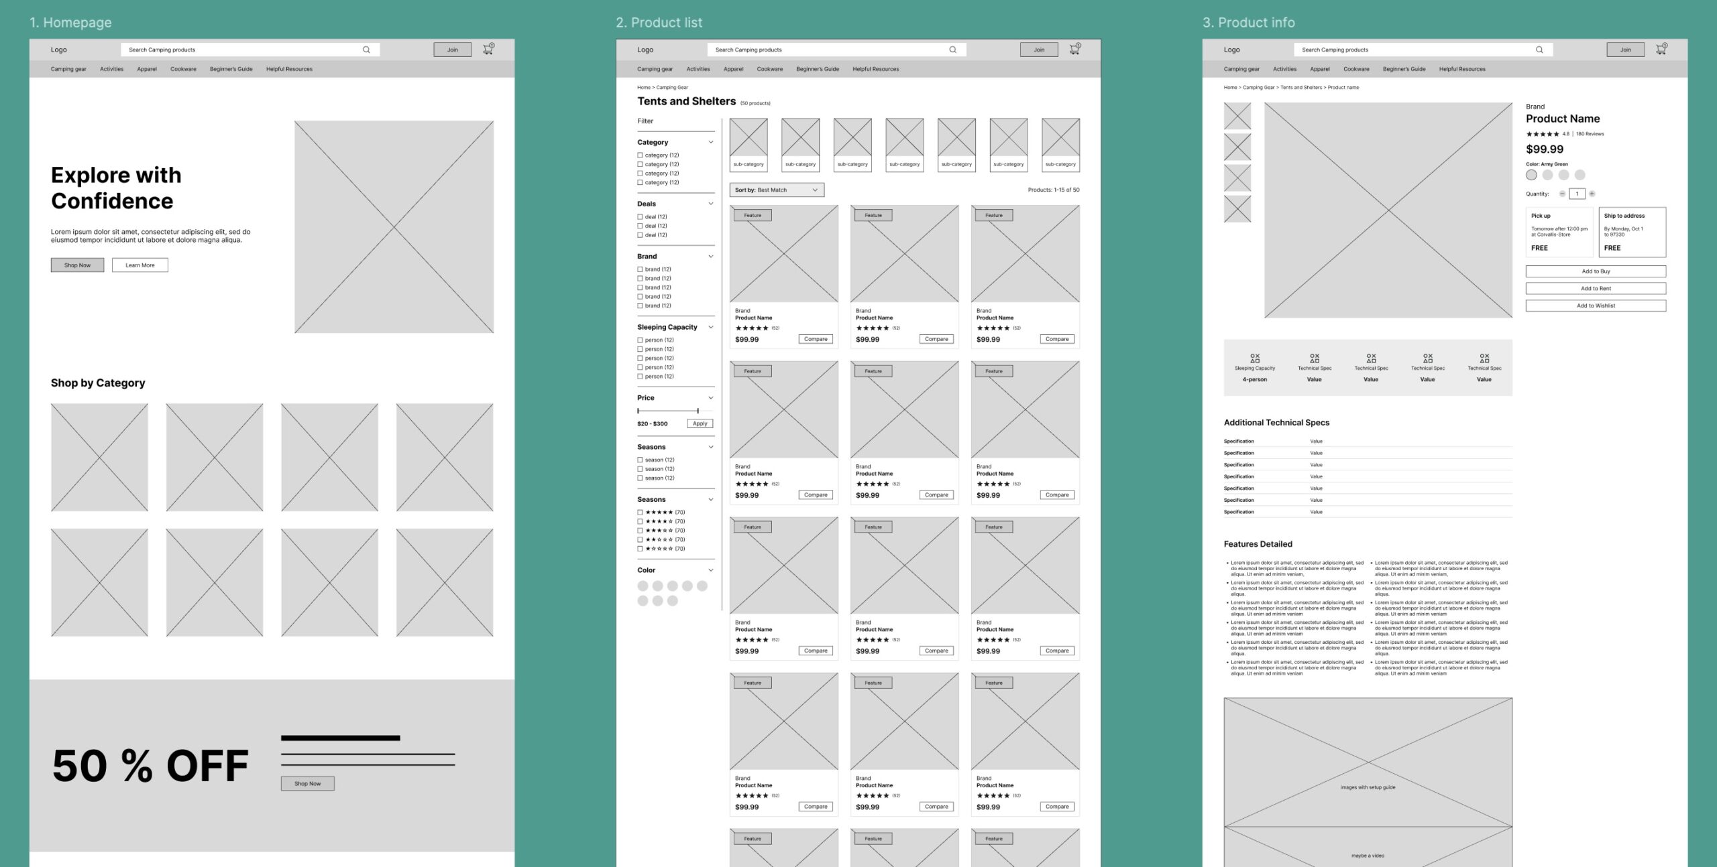Click the star rating icons beside 180 Reviews

pyautogui.click(x=1543, y=134)
